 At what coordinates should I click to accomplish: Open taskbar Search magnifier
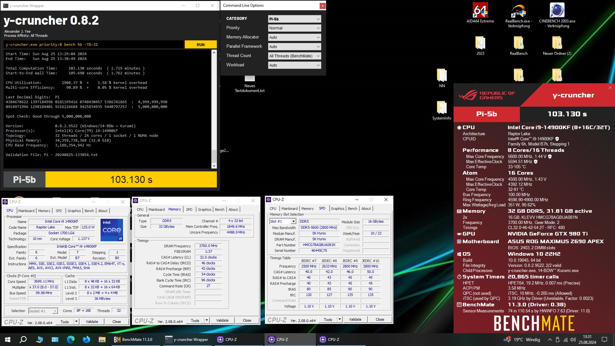tap(23, 339)
